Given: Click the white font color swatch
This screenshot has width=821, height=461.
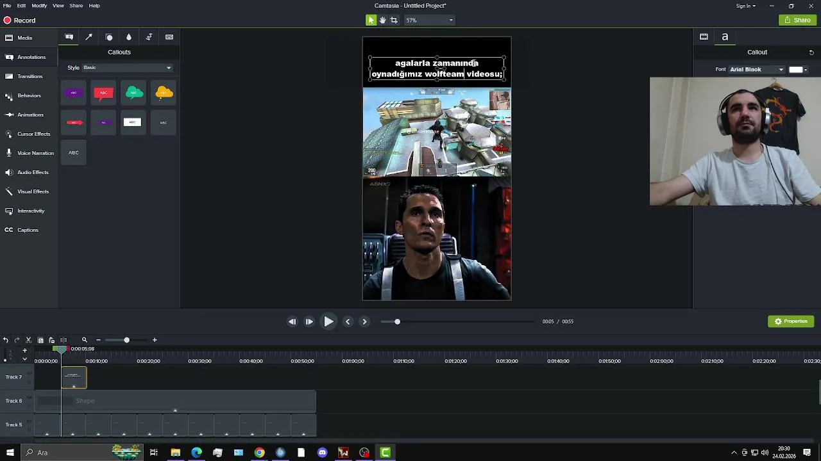Looking at the screenshot, I should click(795, 70).
